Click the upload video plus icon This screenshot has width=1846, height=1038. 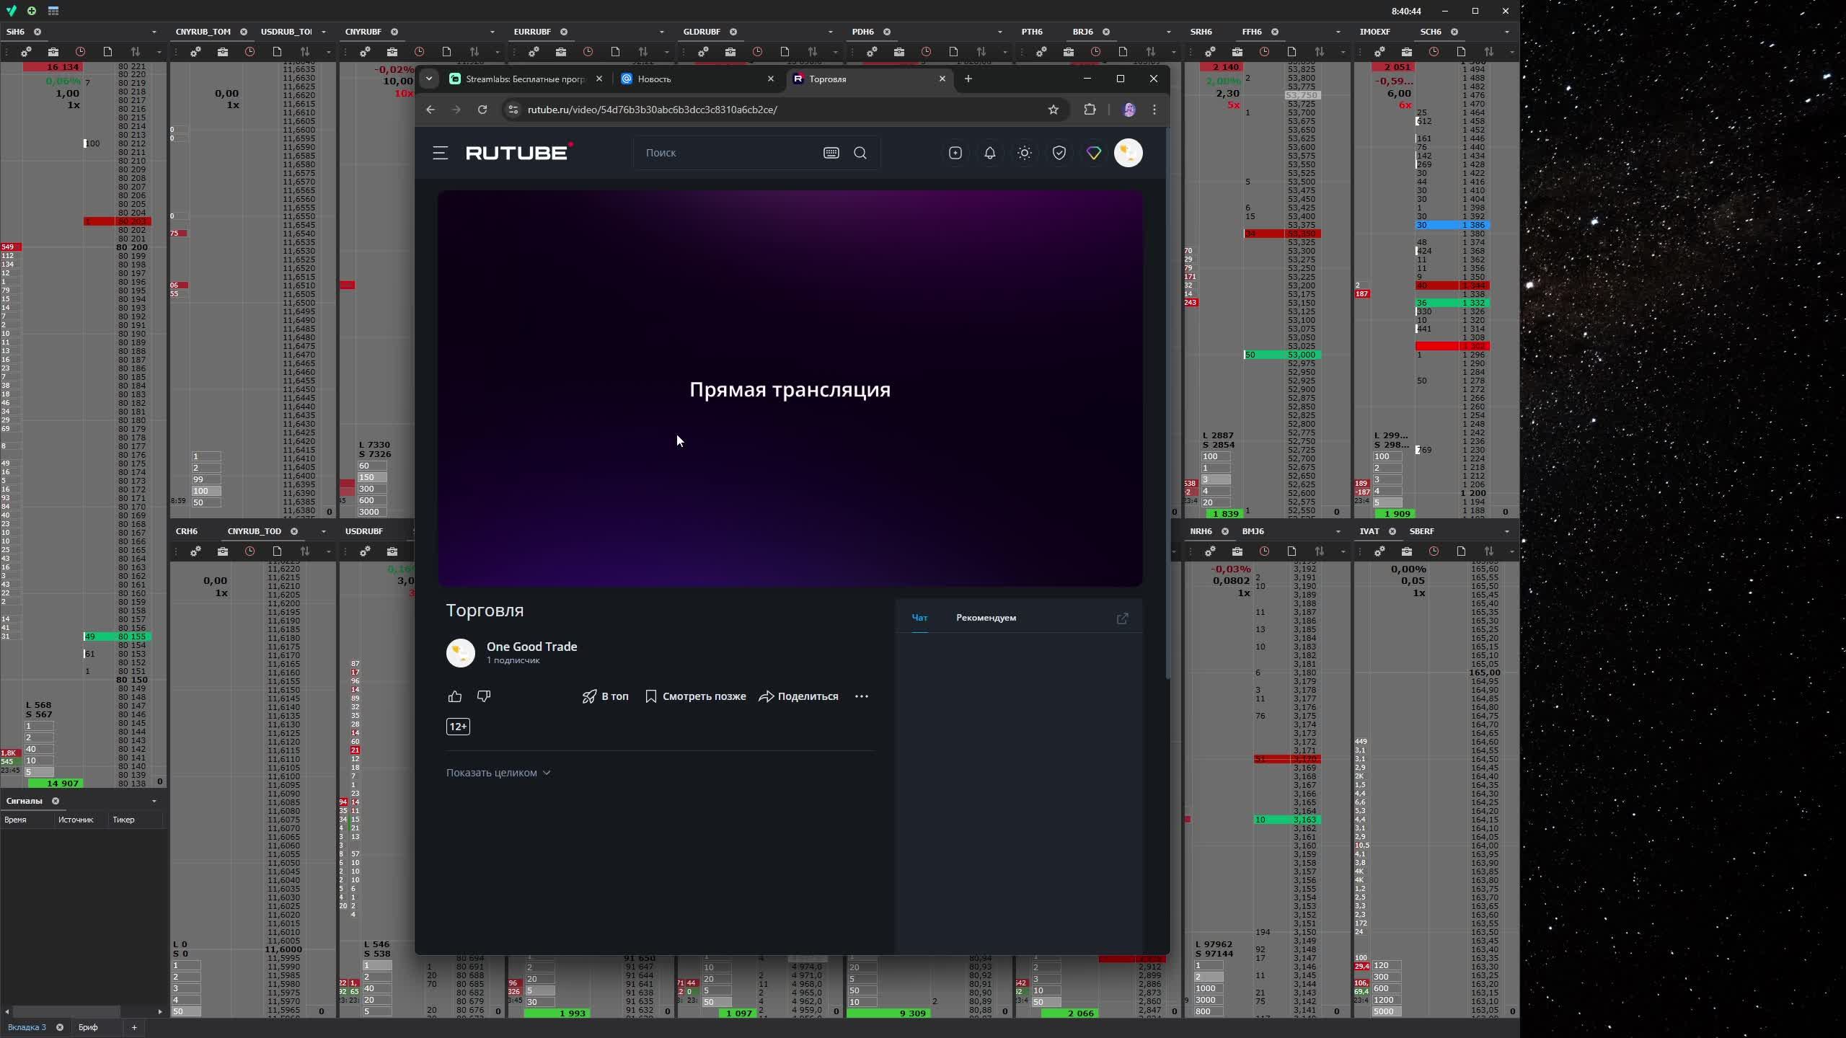pyautogui.click(x=955, y=153)
